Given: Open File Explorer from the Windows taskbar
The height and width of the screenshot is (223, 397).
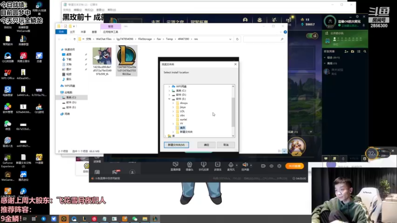Looking at the screenshot, I should coord(145,219).
